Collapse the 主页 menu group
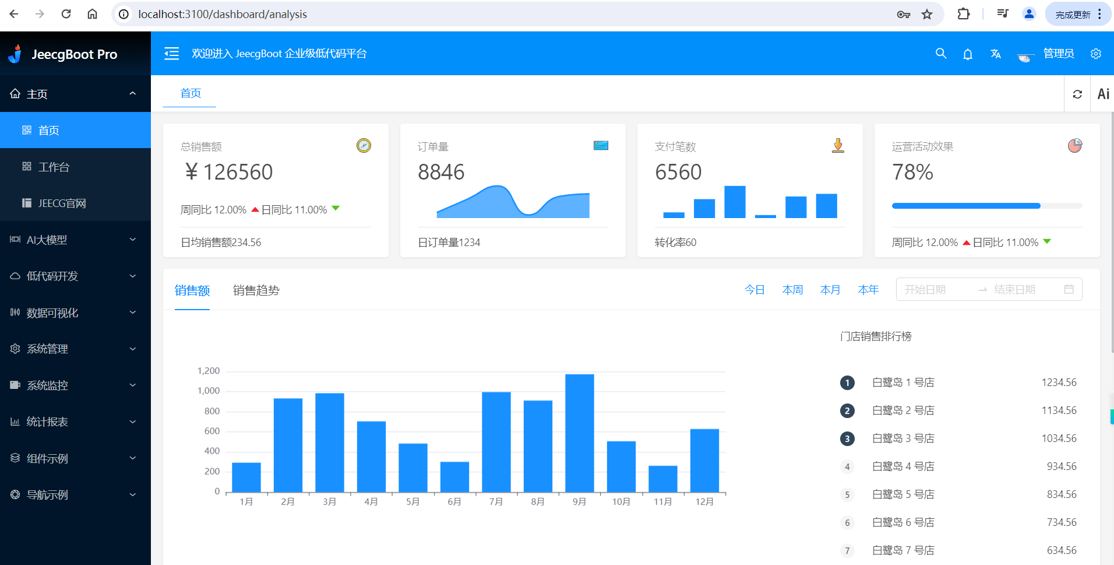The image size is (1114, 565). pos(75,94)
